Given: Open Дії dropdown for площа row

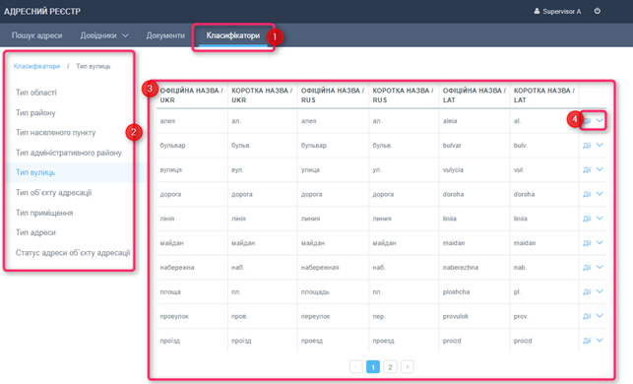Looking at the screenshot, I should click(593, 291).
